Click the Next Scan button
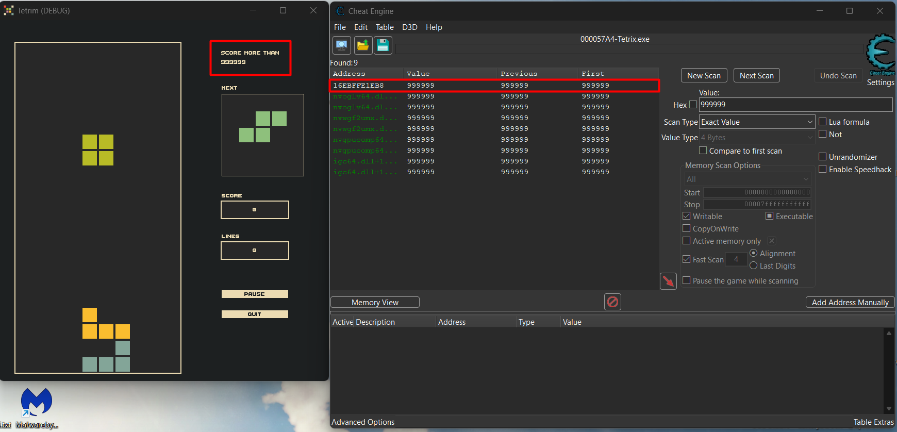The image size is (897, 432). point(757,75)
